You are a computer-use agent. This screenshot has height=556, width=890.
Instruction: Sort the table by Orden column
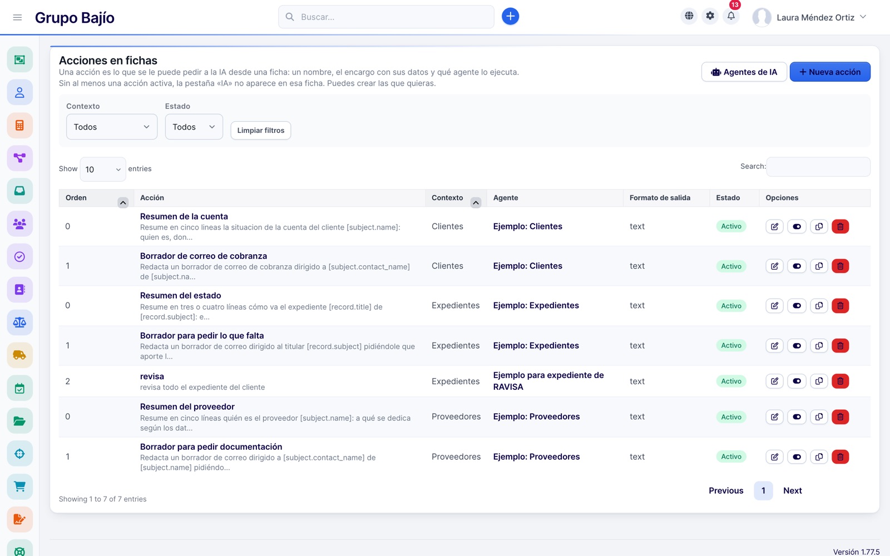96,198
